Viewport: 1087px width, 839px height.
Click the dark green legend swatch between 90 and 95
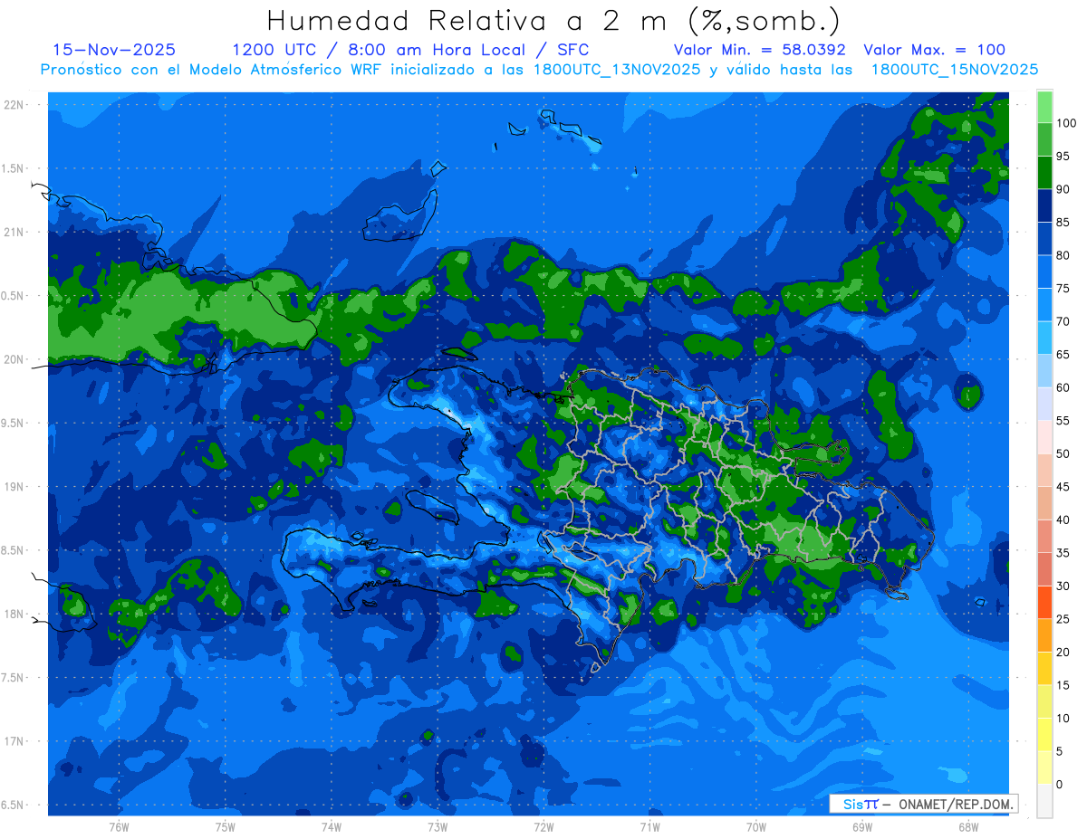click(1044, 172)
